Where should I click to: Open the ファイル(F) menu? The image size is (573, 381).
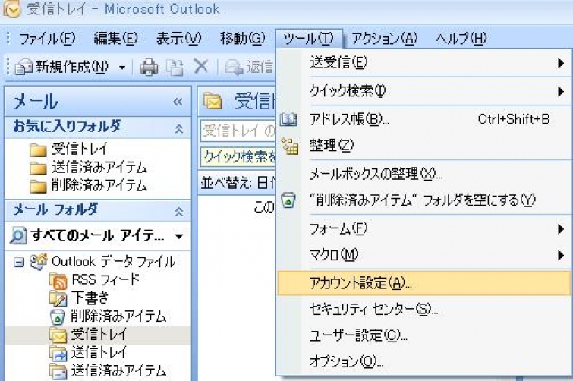(47, 39)
